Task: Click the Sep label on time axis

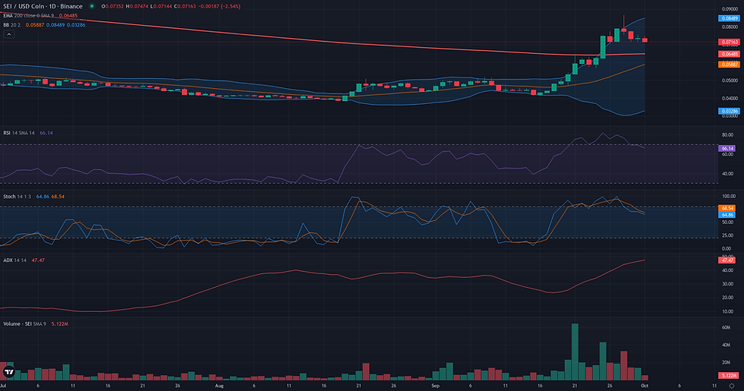Action: click(x=435, y=386)
